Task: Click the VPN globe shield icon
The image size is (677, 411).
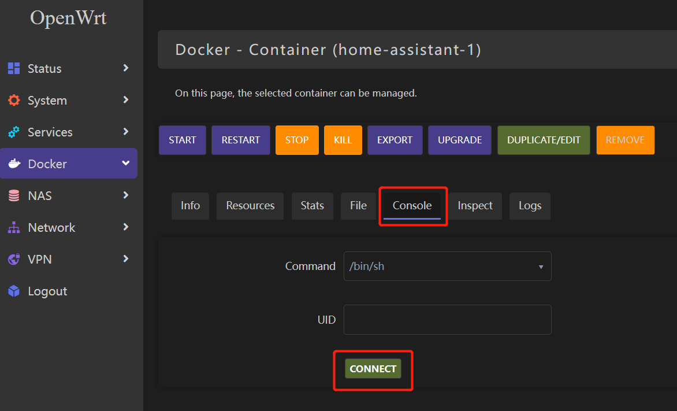Action: pyautogui.click(x=14, y=260)
